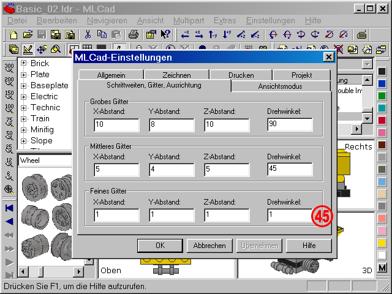Viewport: 392px width, 294px height.
Task: Move part along positive X axis
Action: click(x=199, y=34)
